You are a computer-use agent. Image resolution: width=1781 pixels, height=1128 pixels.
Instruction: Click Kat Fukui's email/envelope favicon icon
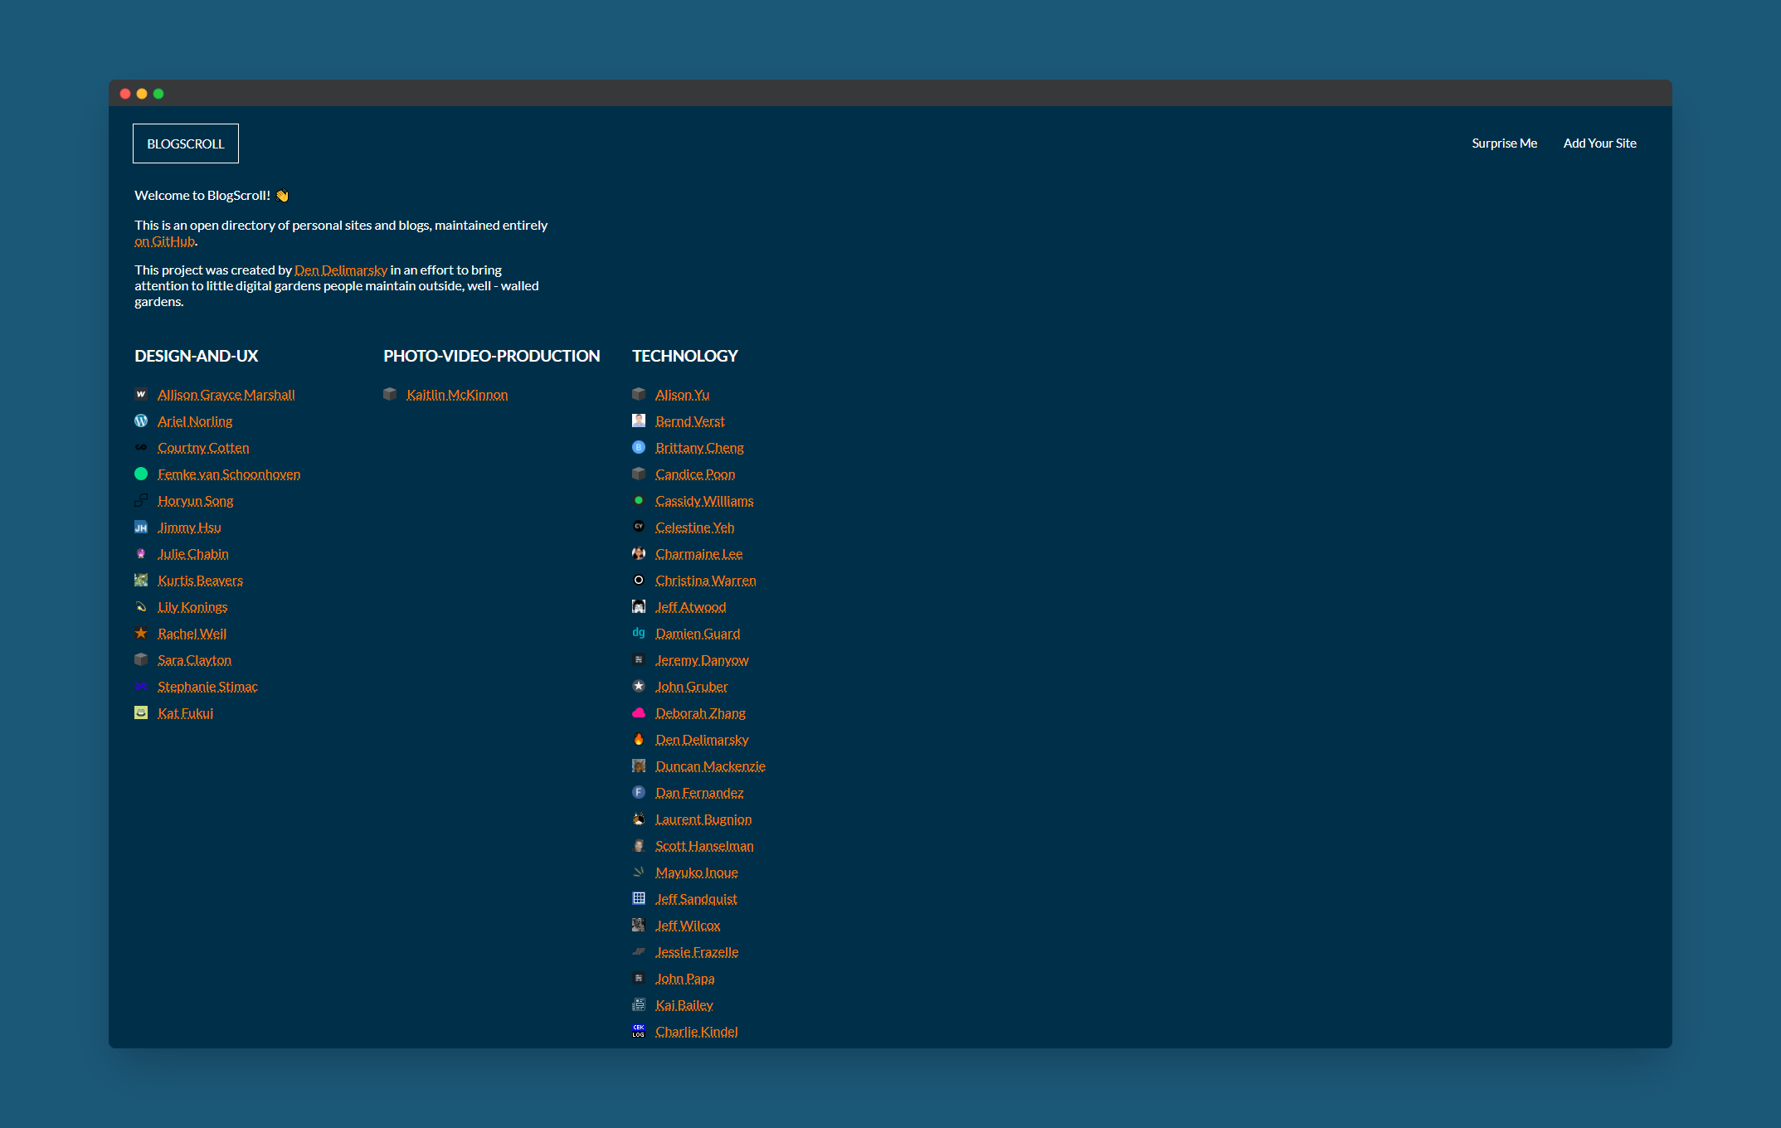point(142,712)
